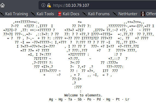Open NetHunter bookmark

click(x=125, y=14)
